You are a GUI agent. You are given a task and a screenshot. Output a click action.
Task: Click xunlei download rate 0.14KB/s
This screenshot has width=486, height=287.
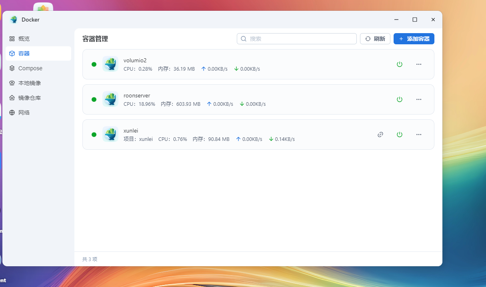pyautogui.click(x=282, y=139)
